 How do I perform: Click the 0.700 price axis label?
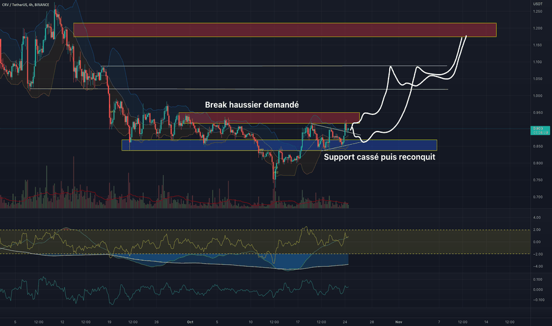538,197
